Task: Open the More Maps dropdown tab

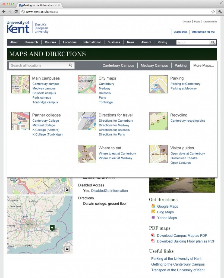Action: point(203,65)
